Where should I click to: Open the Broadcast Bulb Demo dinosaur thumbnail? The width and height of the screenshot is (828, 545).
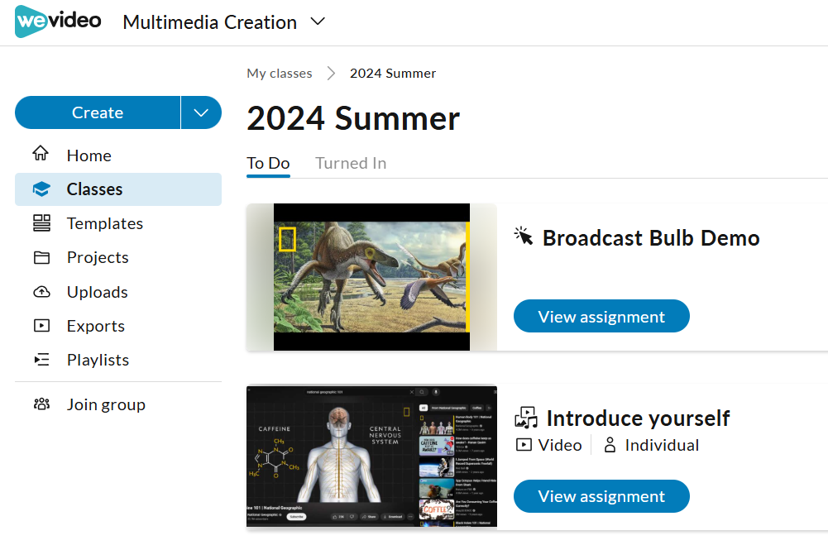click(371, 277)
